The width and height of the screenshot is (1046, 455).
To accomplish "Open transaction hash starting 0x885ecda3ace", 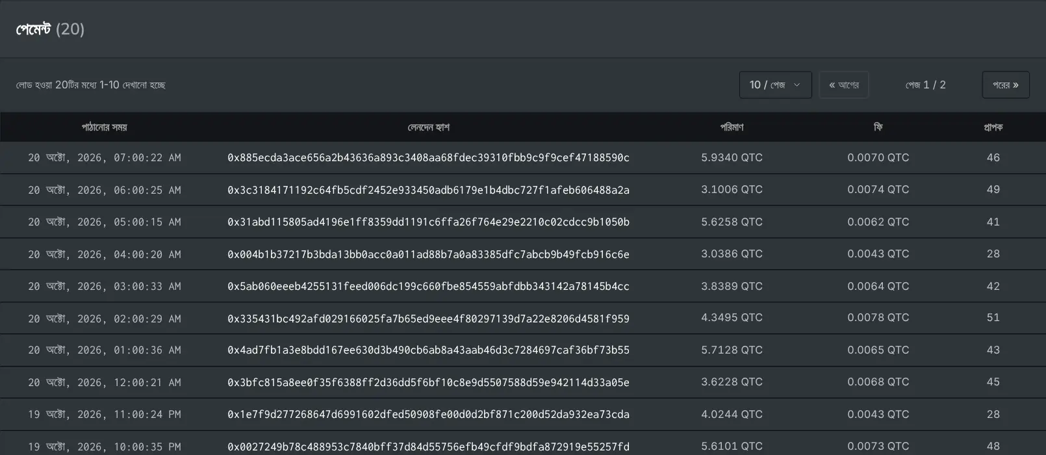I will 429,158.
